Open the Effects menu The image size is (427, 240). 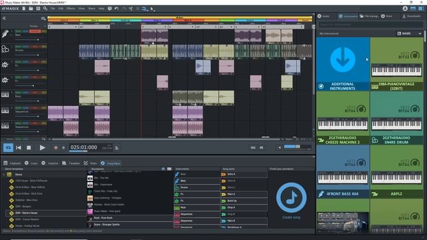[71, 9]
